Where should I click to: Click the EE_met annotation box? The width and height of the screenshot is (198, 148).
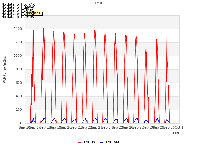(x=34, y=13)
